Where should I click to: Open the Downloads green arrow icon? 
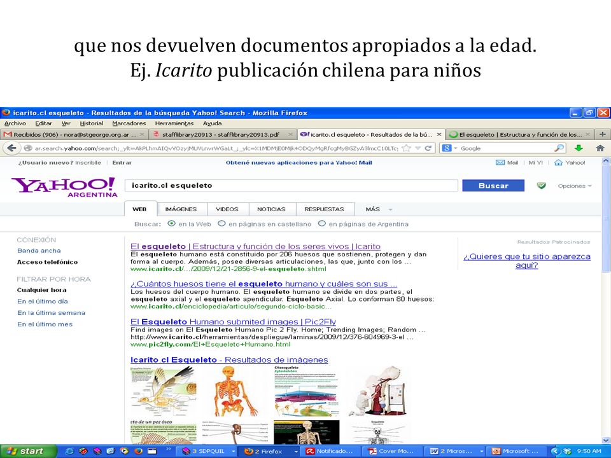pos(579,148)
